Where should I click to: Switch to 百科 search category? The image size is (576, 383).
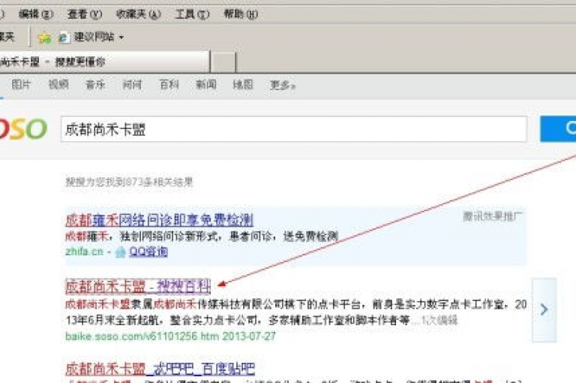(x=169, y=85)
